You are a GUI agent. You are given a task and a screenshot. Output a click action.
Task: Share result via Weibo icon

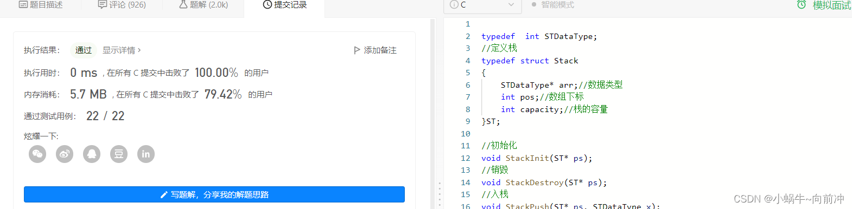pyautogui.click(x=65, y=154)
